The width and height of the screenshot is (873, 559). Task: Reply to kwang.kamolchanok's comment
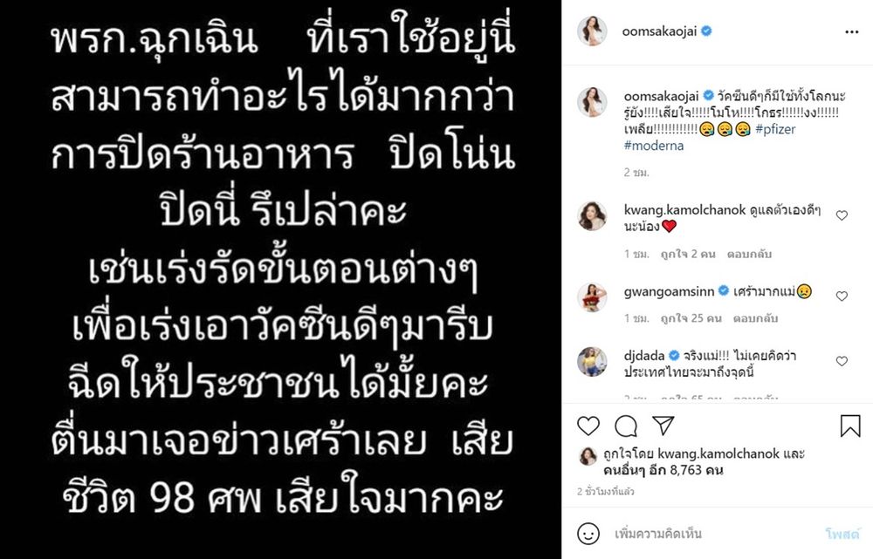point(749,254)
